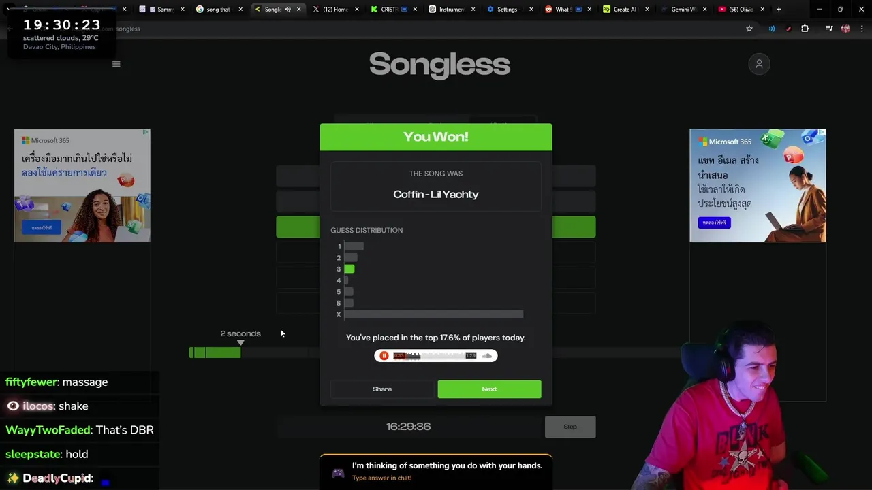Viewport: 872px width, 490px height.
Task: Click the Share button
Action: (x=382, y=389)
